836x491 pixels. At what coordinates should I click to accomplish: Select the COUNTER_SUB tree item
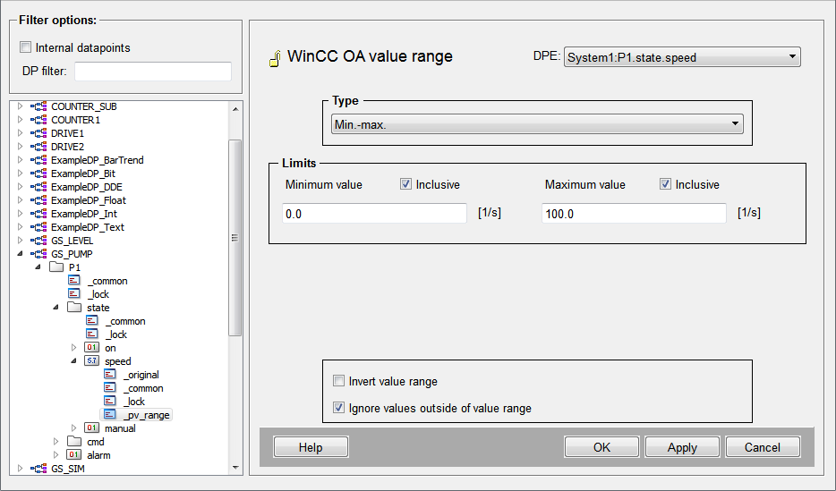[x=83, y=106]
